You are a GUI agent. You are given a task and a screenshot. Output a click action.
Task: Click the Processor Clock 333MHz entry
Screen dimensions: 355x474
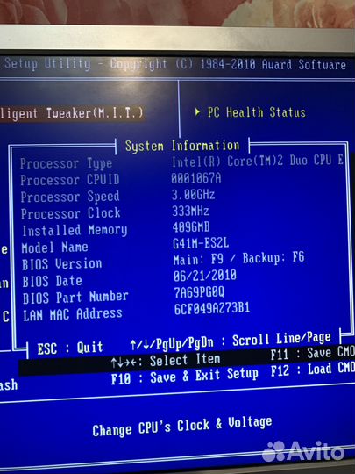click(190, 211)
